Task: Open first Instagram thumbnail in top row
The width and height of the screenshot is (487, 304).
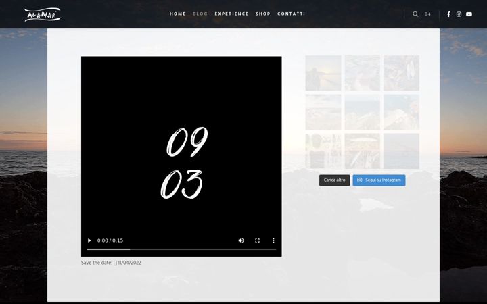Action: [323, 73]
